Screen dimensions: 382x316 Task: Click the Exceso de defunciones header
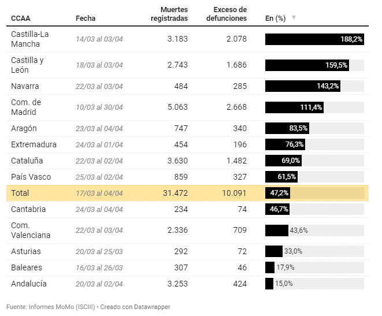coord(227,14)
